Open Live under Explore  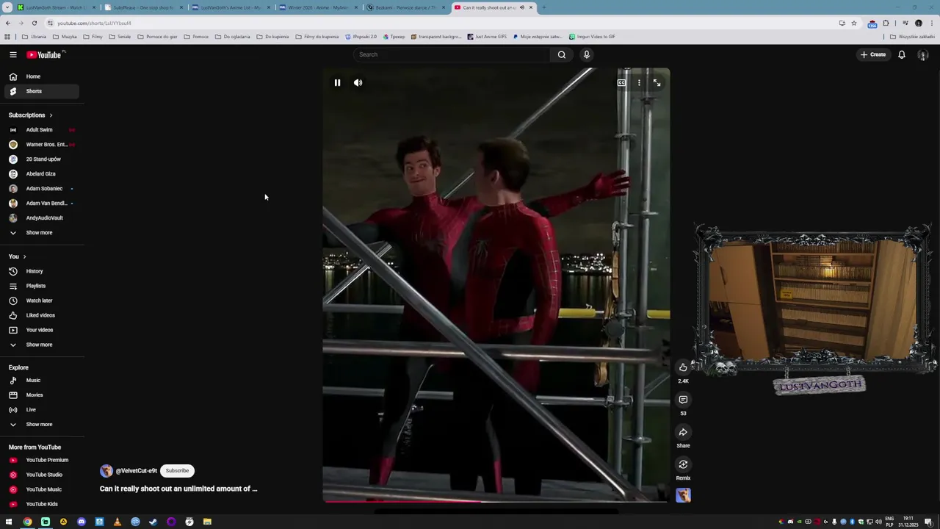coord(40,410)
